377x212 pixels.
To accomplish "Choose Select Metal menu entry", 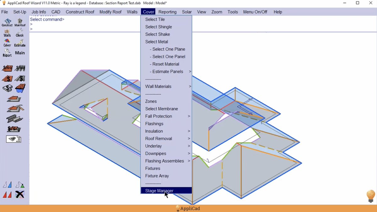I will point(166,42).
